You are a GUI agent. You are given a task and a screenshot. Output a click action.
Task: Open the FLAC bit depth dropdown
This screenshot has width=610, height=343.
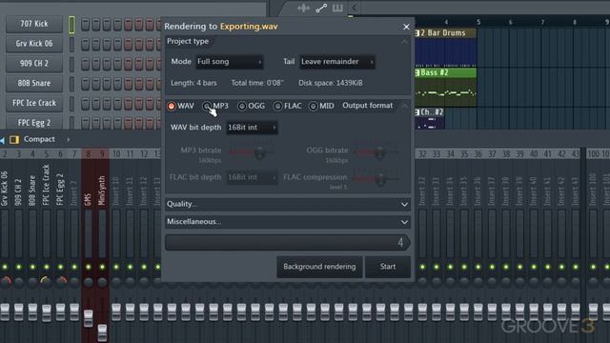click(x=252, y=177)
